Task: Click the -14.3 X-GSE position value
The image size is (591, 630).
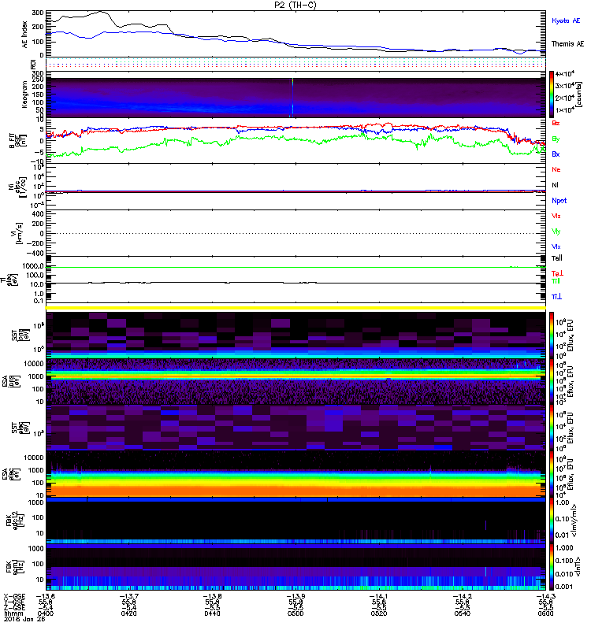Action: (x=545, y=596)
